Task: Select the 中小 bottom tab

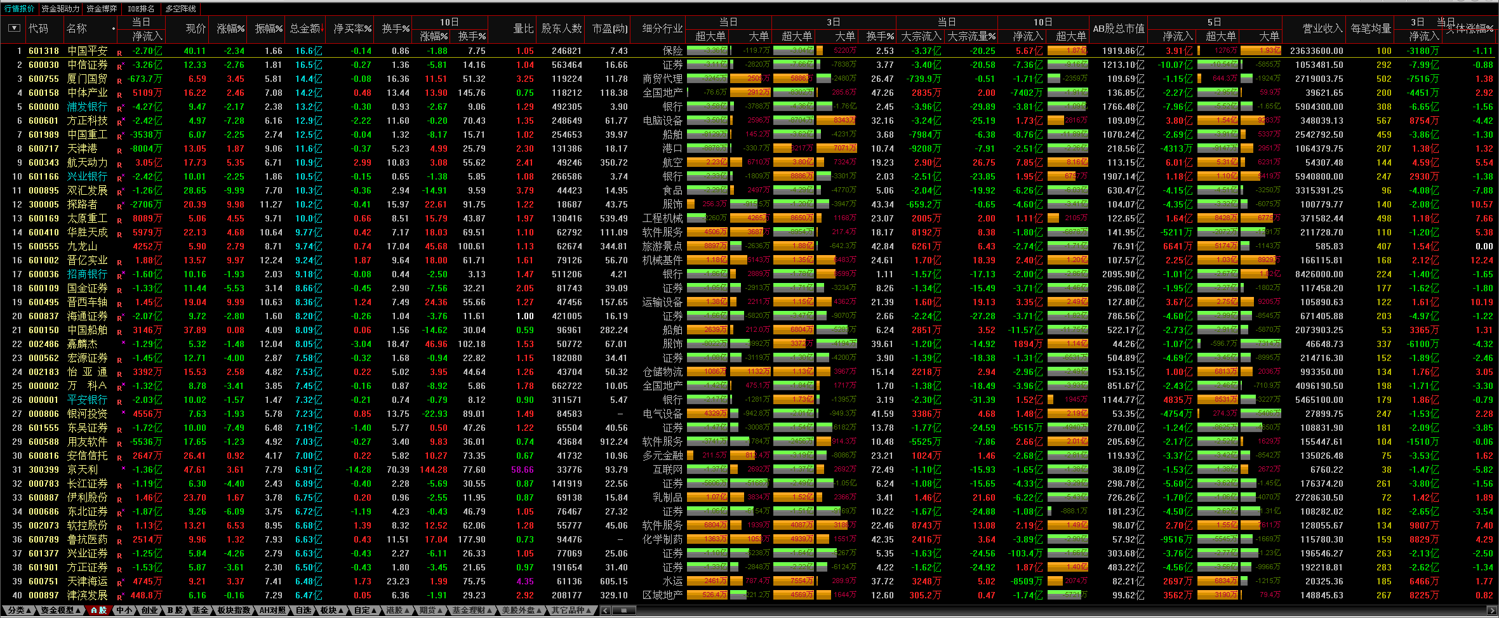Action: [x=124, y=610]
